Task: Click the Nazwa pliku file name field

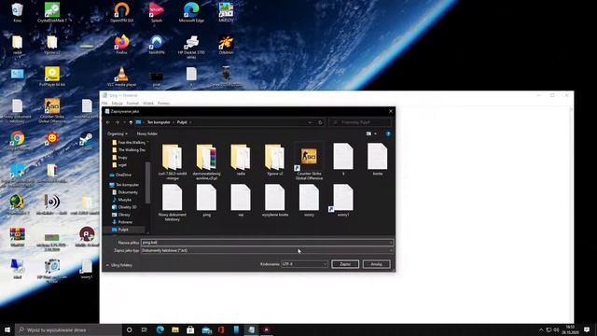Action: [267, 243]
